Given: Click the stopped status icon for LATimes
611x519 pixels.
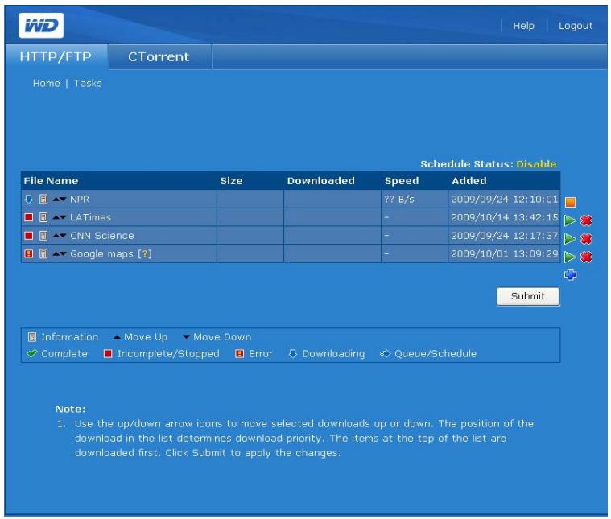Looking at the screenshot, I should 29,217.
